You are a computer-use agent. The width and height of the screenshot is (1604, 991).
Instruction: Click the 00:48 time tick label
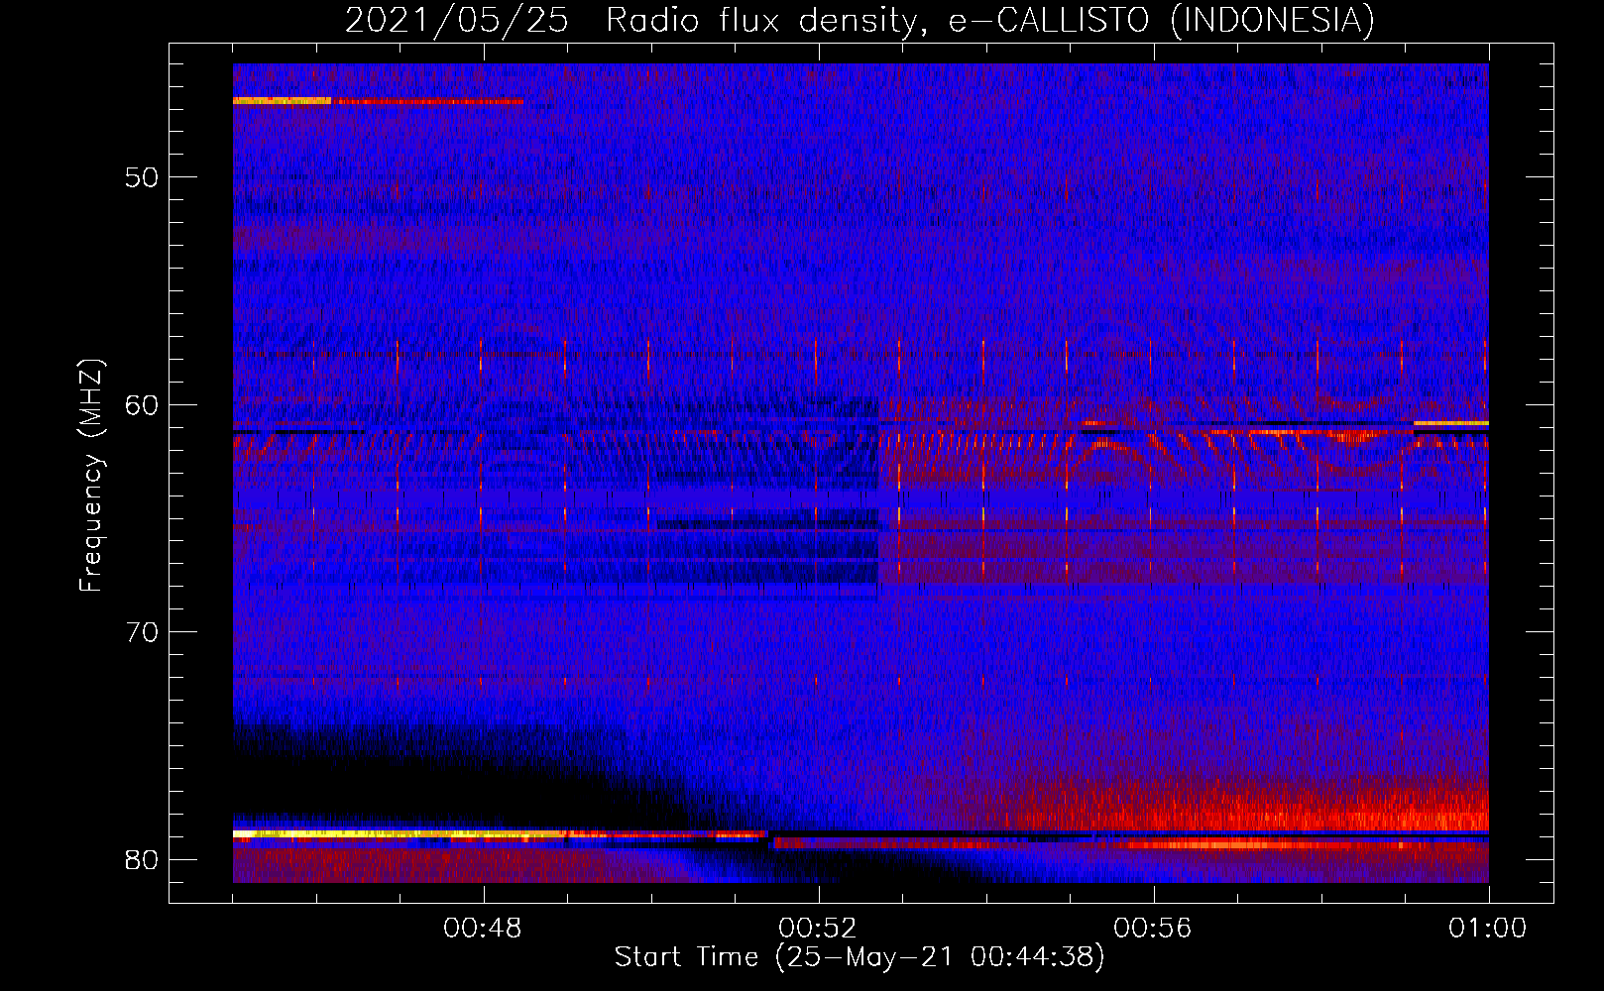pos(483,929)
